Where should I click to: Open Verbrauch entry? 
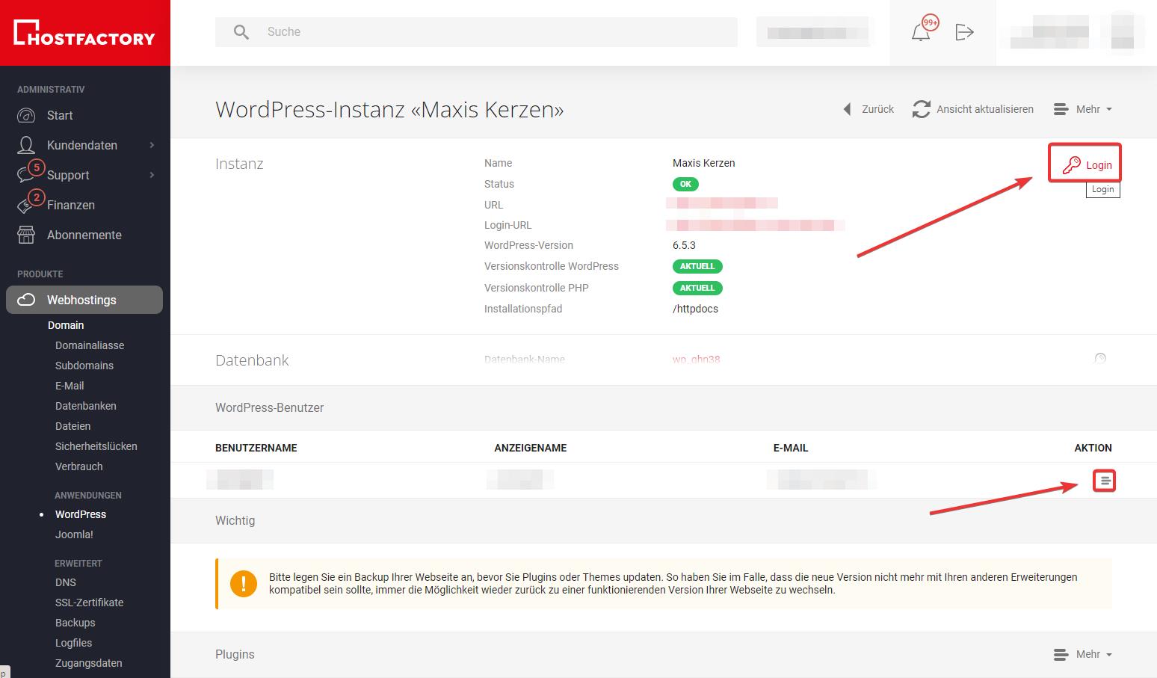79,466
